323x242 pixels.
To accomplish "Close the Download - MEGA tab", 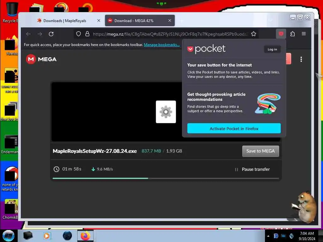I will point(169,20).
